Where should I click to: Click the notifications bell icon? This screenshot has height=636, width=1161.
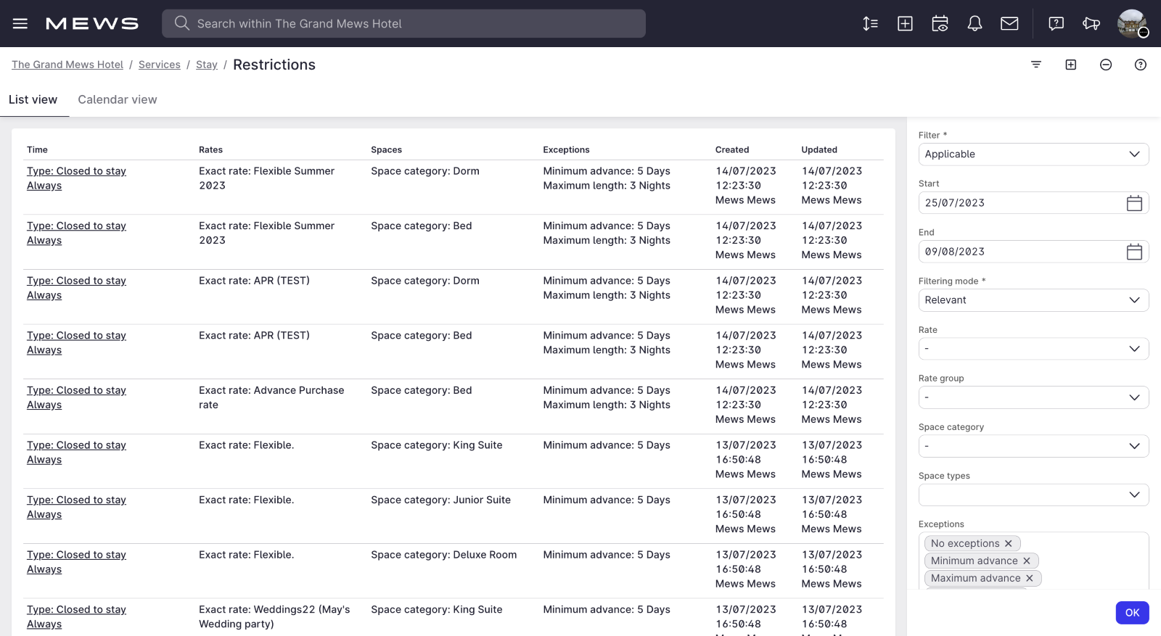975,23
